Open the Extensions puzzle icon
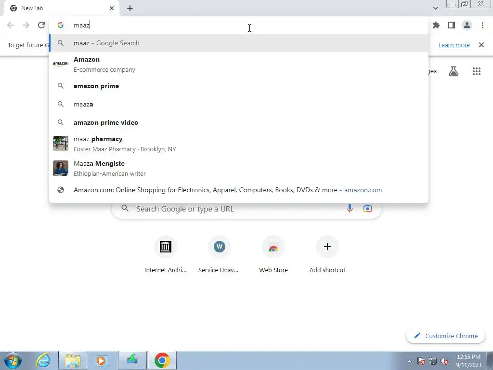 tap(436, 25)
